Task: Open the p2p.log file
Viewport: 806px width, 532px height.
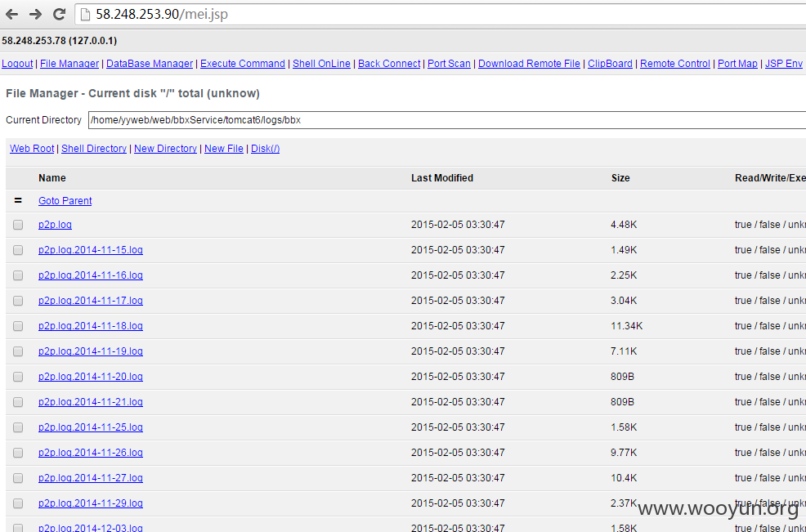Action: [x=55, y=225]
